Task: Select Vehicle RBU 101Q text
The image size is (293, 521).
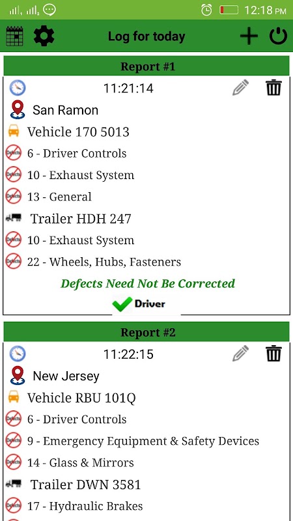Action: coord(81,398)
